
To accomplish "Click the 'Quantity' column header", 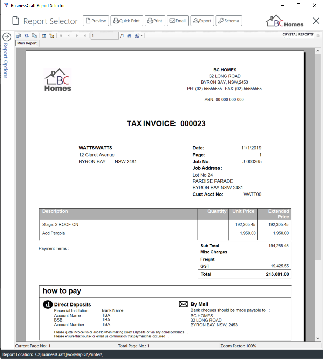I will [x=217, y=211].
